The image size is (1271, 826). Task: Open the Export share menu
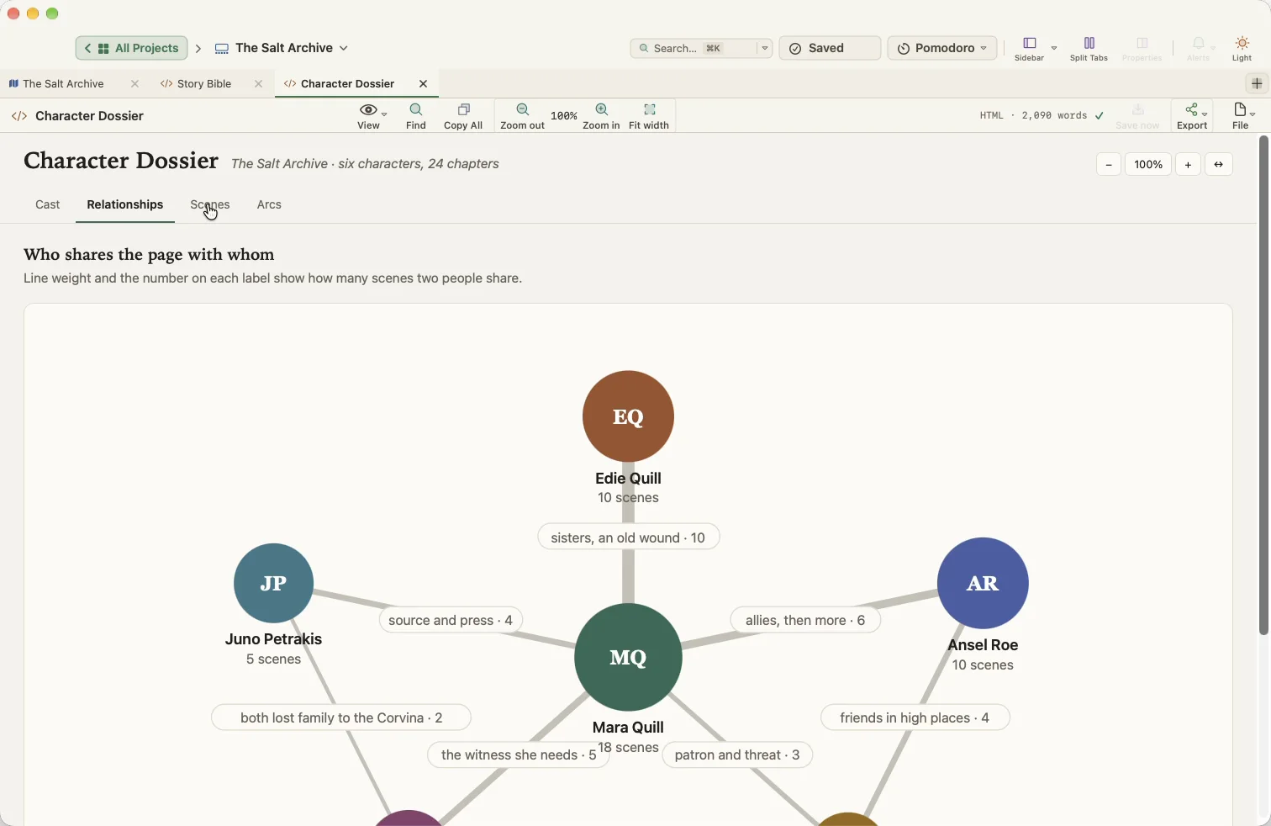coord(1192,116)
